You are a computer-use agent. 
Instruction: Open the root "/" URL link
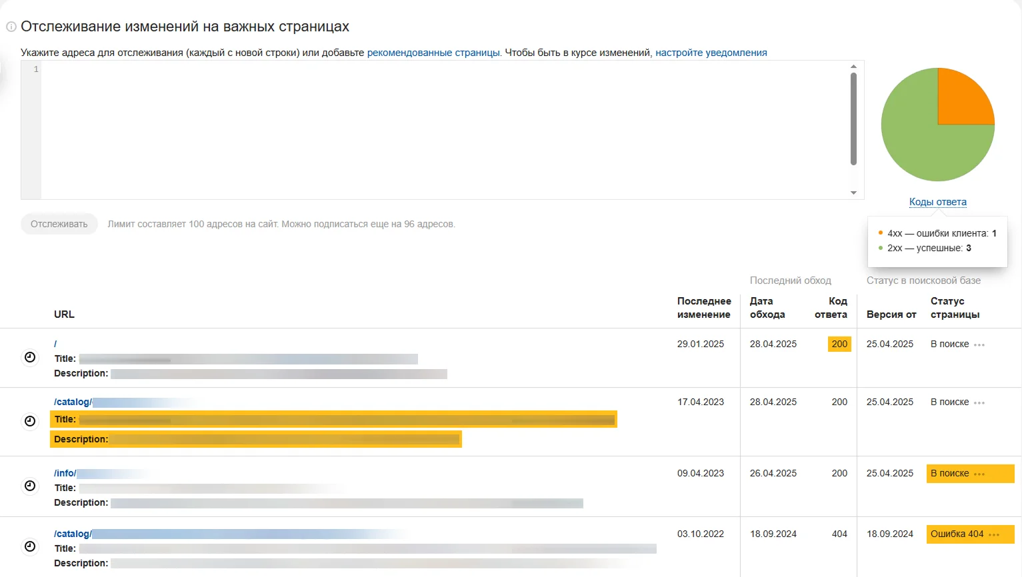(55, 344)
